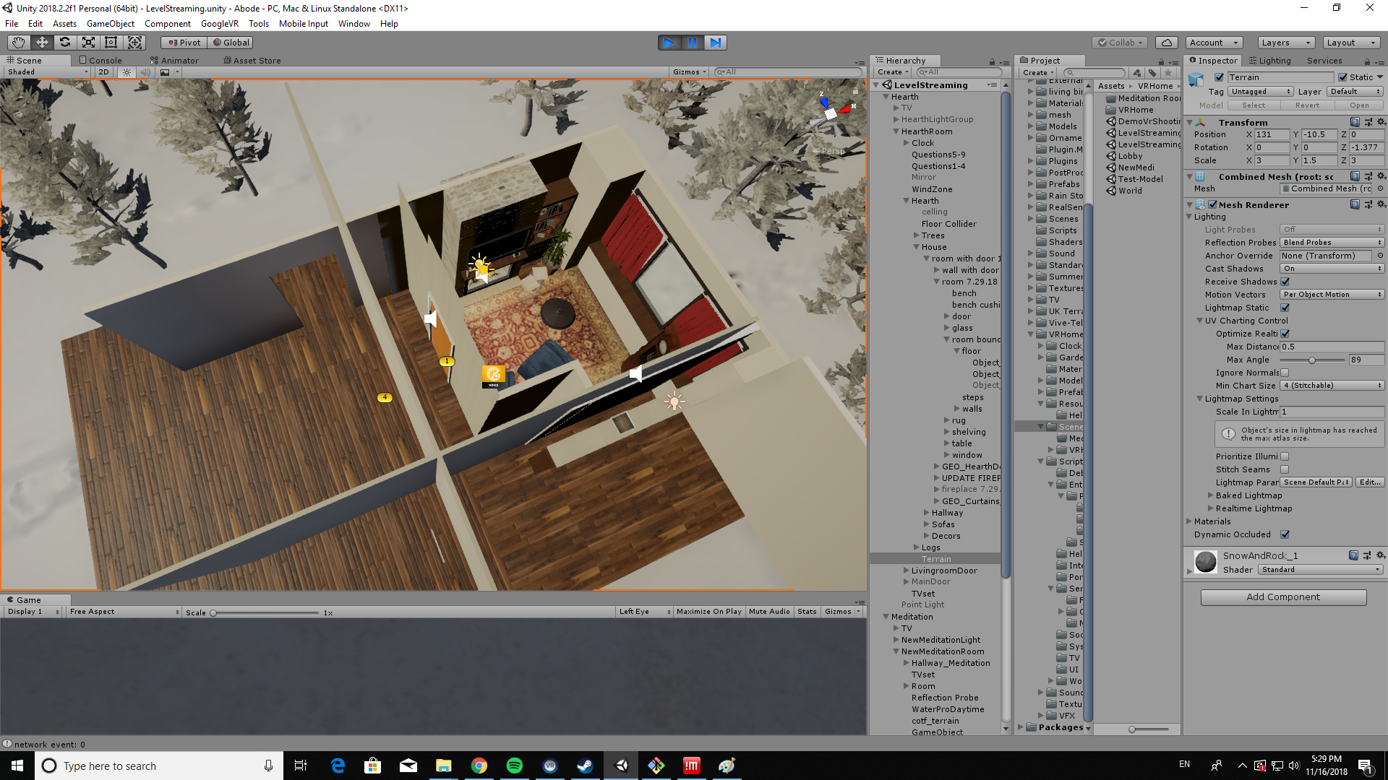
Task: Step forward one frame
Action: tap(715, 43)
